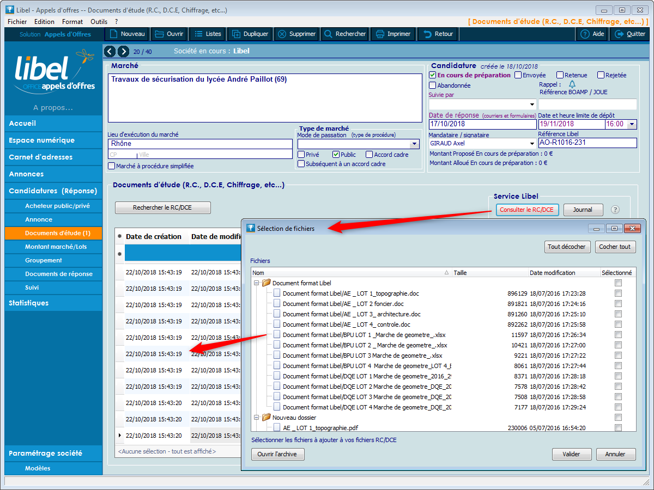Check the Rejetée checkbox
Viewport: 654px width, 490px height.
tap(601, 75)
